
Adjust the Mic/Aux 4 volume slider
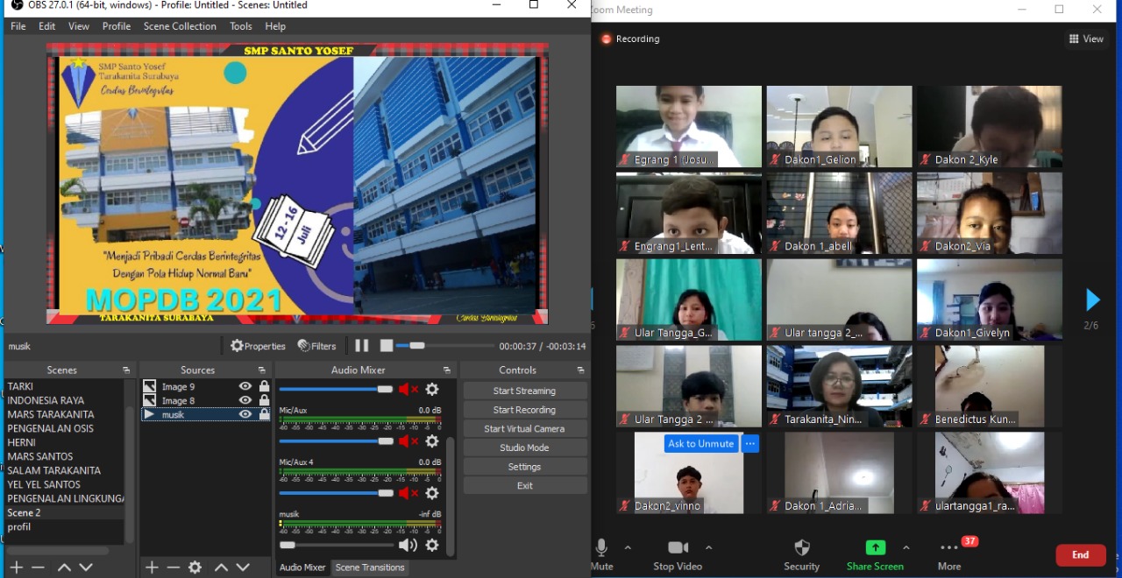point(337,493)
